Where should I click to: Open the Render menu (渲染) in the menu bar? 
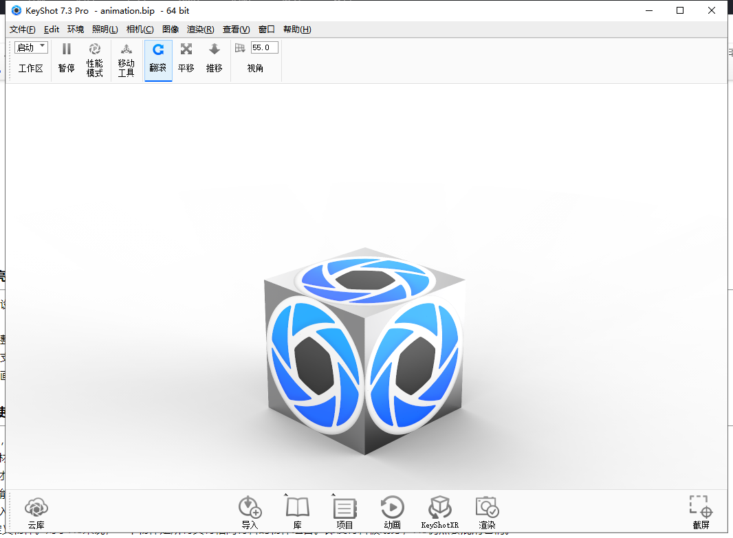pos(201,30)
